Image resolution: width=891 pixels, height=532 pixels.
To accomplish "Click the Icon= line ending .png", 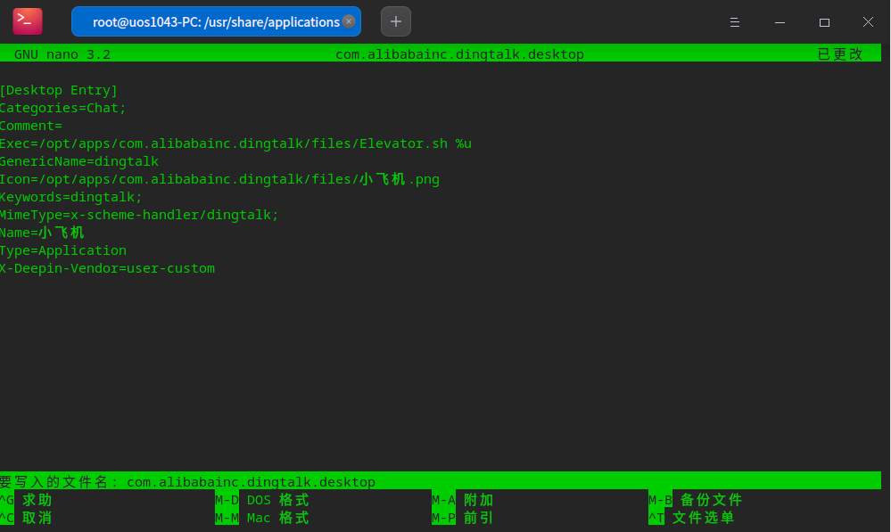I will (220, 179).
